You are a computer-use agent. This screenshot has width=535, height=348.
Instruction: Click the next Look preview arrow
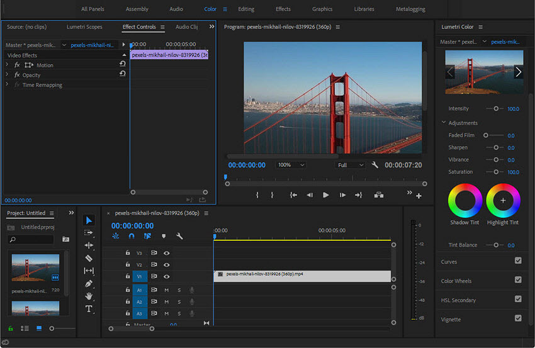tap(518, 72)
